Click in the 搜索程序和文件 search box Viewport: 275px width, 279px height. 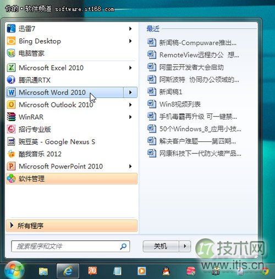pyautogui.click(x=70, y=247)
